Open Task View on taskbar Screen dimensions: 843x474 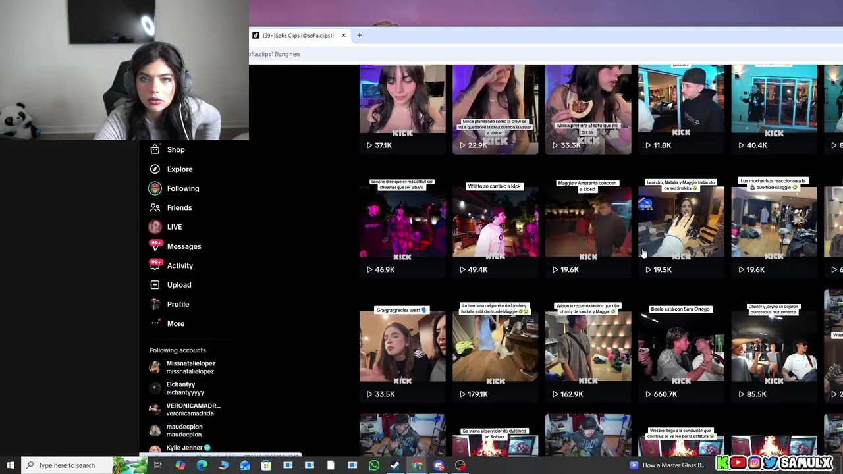[158, 465]
